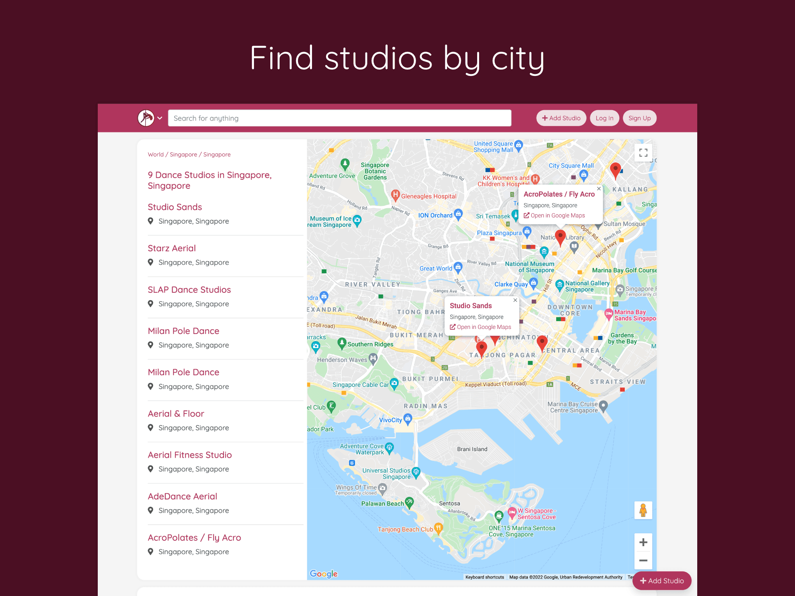
Task: Open the Studio Sands listing in sidebar
Action: coord(175,207)
